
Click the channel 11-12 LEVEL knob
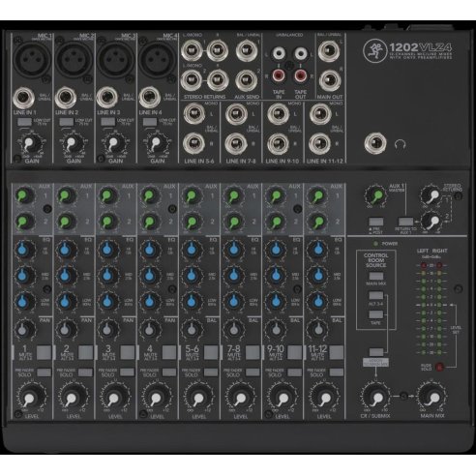pyautogui.click(x=323, y=398)
